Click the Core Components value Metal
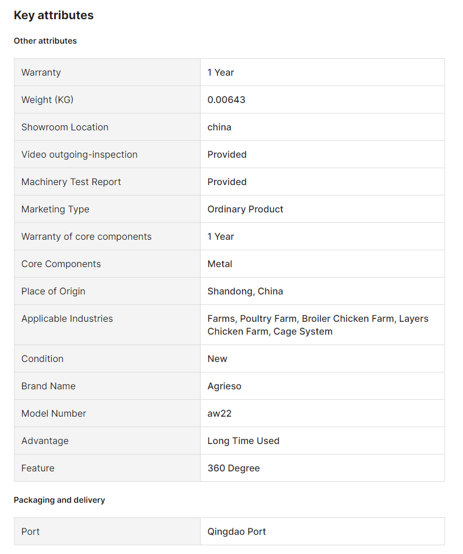This screenshot has height=554, width=463. pos(220,264)
